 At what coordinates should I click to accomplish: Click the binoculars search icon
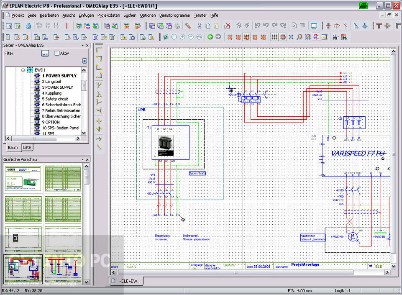(335, 37)
